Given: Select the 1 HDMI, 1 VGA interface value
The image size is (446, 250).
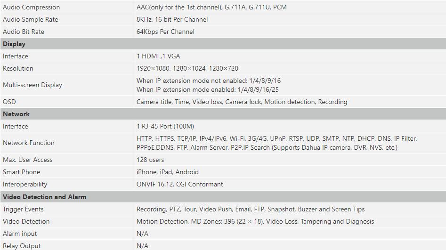Looking at the screenshot, I should click(158, 56).
